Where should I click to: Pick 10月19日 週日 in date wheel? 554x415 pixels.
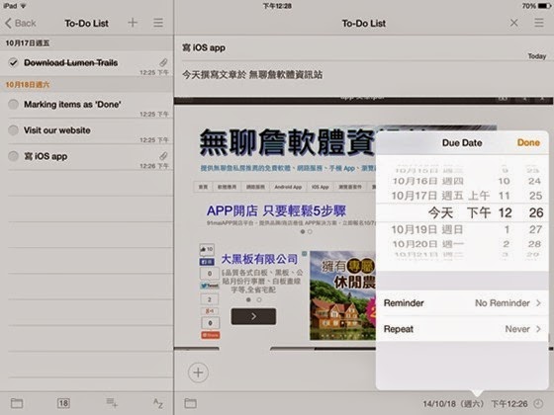427,229
